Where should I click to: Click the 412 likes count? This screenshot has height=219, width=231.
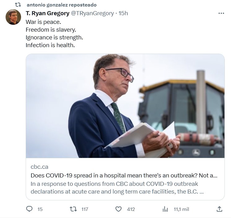pyautogui.click(x=131, y=209)
